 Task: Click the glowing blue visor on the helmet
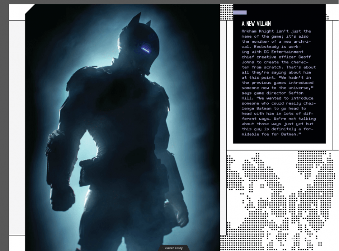pos(145,49)
